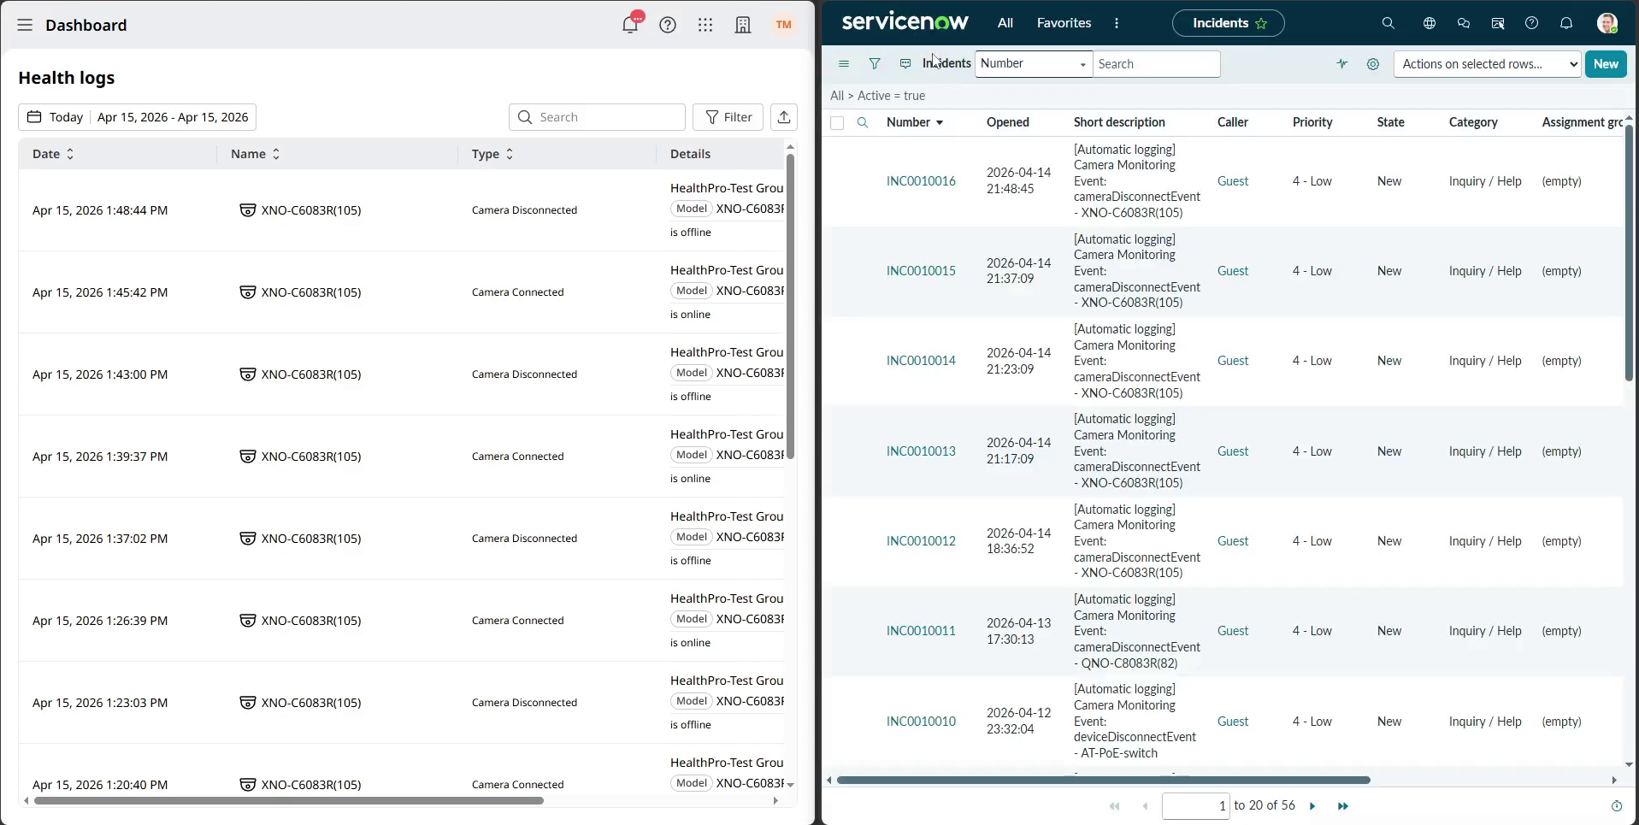Click the column search magnifier icon
This screenshot has width=1639, height=825.
coord(863,122)
